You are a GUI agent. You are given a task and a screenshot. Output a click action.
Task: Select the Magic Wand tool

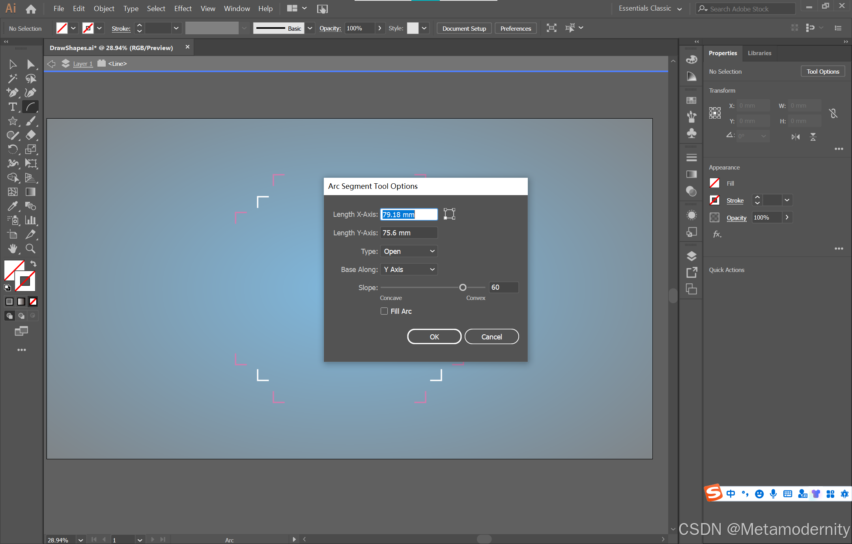(13, 78)
